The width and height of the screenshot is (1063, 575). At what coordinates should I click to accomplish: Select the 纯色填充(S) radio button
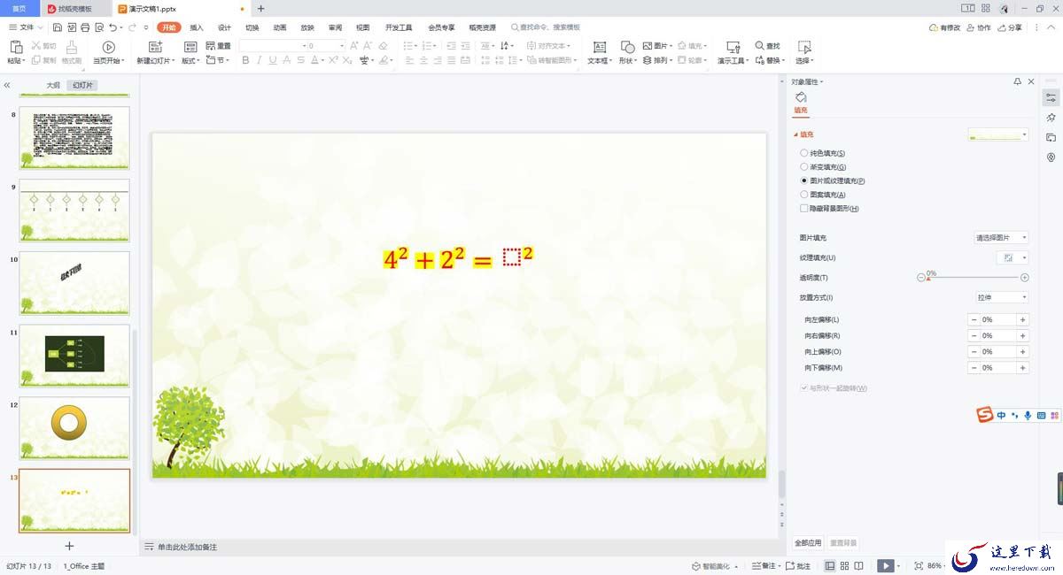pos(804,153)
